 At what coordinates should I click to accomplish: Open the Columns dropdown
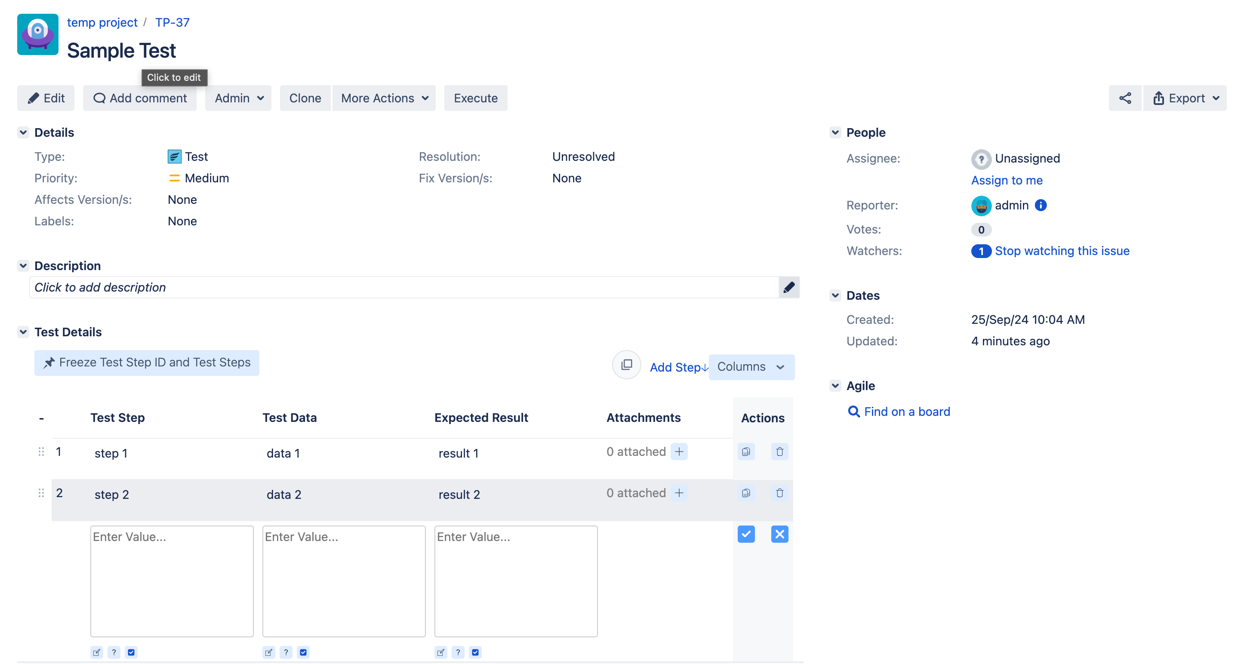click(751, 367)
